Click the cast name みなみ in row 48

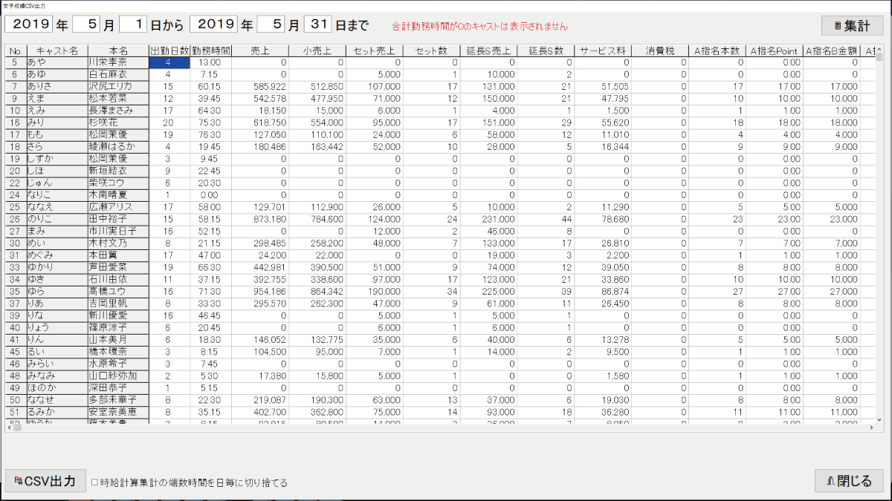coord(56,376)
